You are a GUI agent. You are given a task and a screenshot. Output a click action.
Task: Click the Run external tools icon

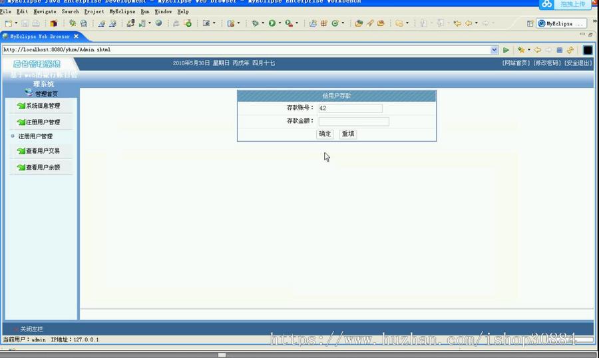click(x=289, y=23)
